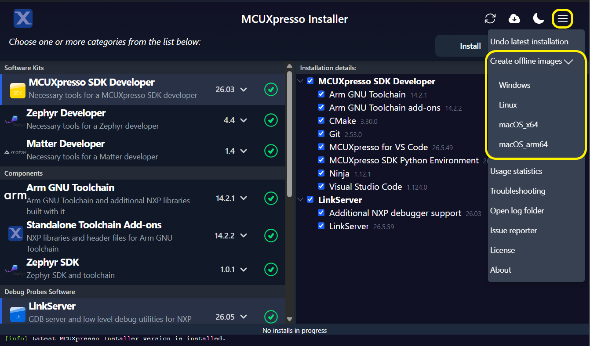
Task: Select Undo latest installation menu item
Action: tap(529, 42)
